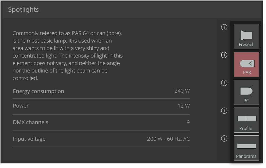The image size is (266, 168).
Task: Click the PAR 64 description paragraph
Action: (x=68, y=56)
